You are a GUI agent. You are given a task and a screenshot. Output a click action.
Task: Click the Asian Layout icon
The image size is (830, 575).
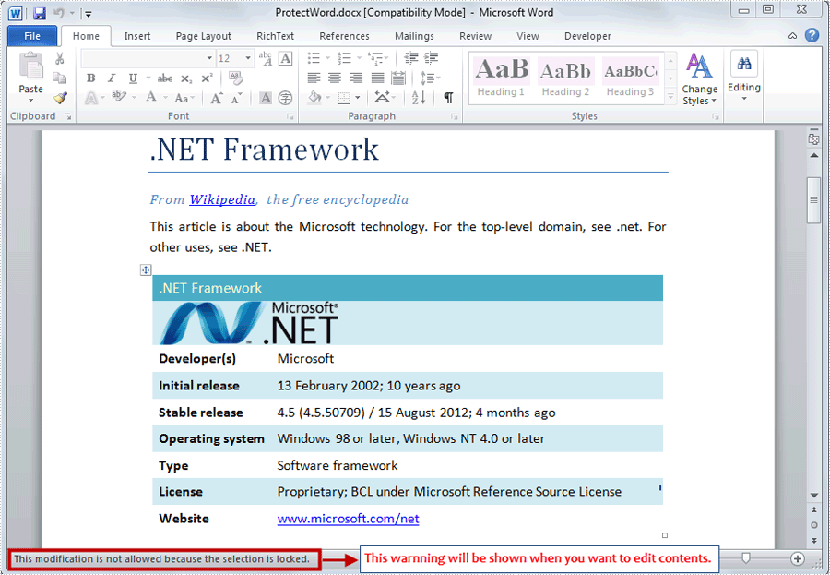click(382, 98)
